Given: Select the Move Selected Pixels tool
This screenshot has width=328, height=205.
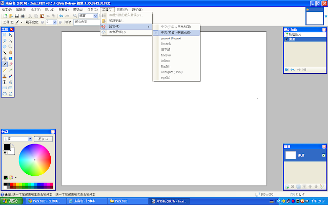Looking at the screenshot, I should pyautogui.click(x=10, y=35).
